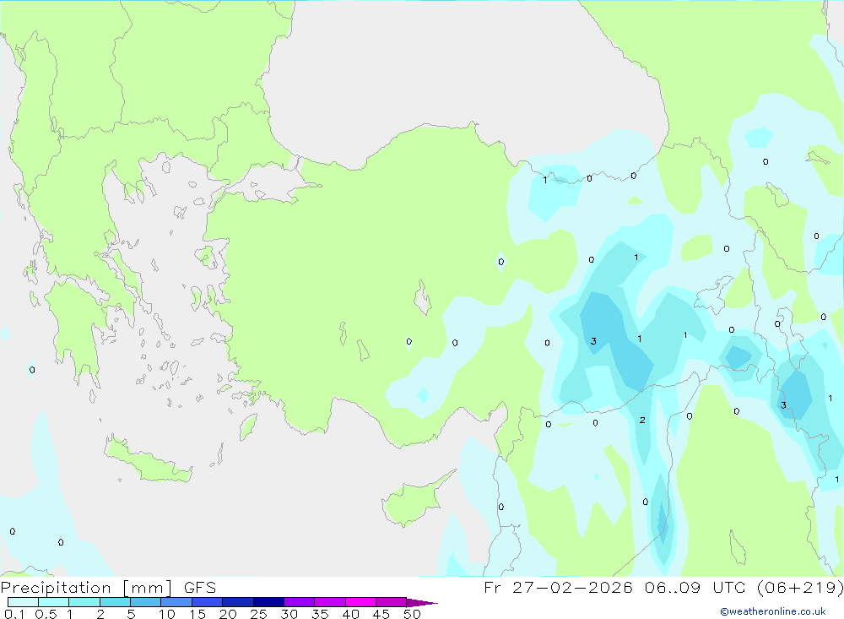Click the map precipitation value '2'
The width and height of the screenshot is (844, 619).
point(642,421)
